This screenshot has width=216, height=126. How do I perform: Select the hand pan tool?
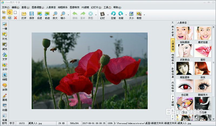9,12
